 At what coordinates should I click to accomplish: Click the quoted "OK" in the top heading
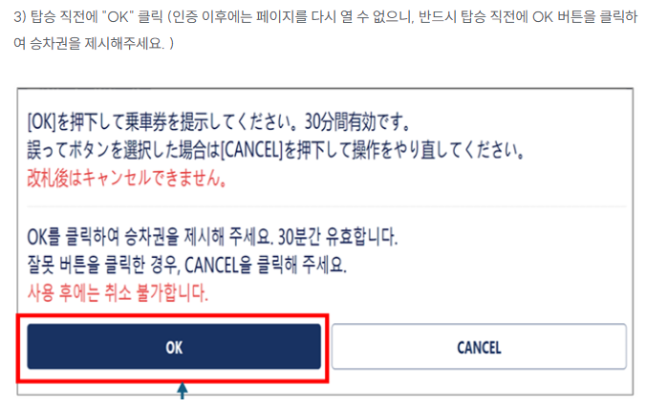[118, 17]
